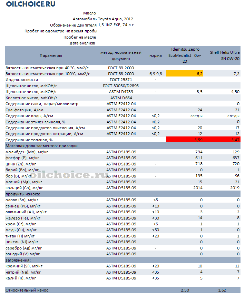Select 'никель (Ni) мг/кг' row label
Viewport: 245px width, 296px height.
(x=22, y=242)
